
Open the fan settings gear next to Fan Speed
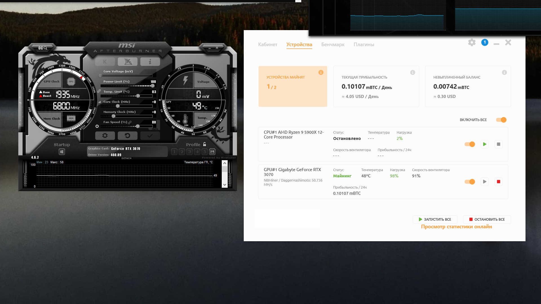click(x=97, y=126)
